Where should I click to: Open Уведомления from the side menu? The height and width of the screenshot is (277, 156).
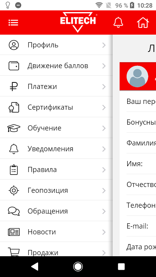click(x=56, y=149)
